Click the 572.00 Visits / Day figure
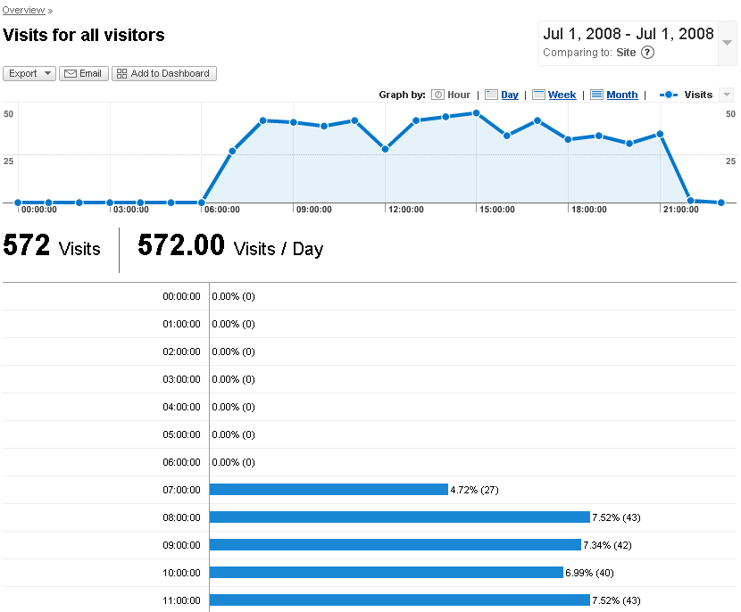The width and height of the screenshot is (741, 612). click(230, 246)
